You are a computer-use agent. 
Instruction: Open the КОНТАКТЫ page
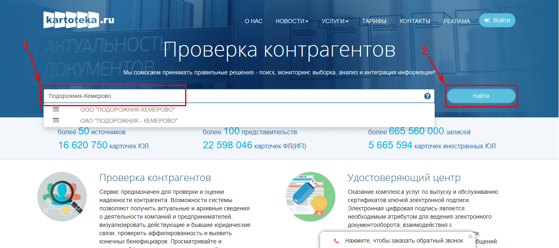tap(415, 21)
